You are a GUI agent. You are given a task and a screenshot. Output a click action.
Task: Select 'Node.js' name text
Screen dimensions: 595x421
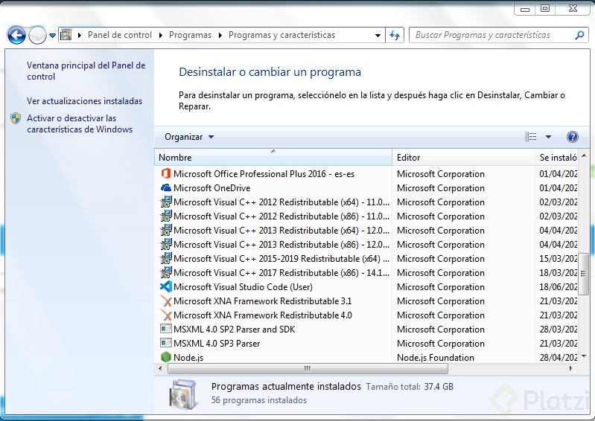188,357
